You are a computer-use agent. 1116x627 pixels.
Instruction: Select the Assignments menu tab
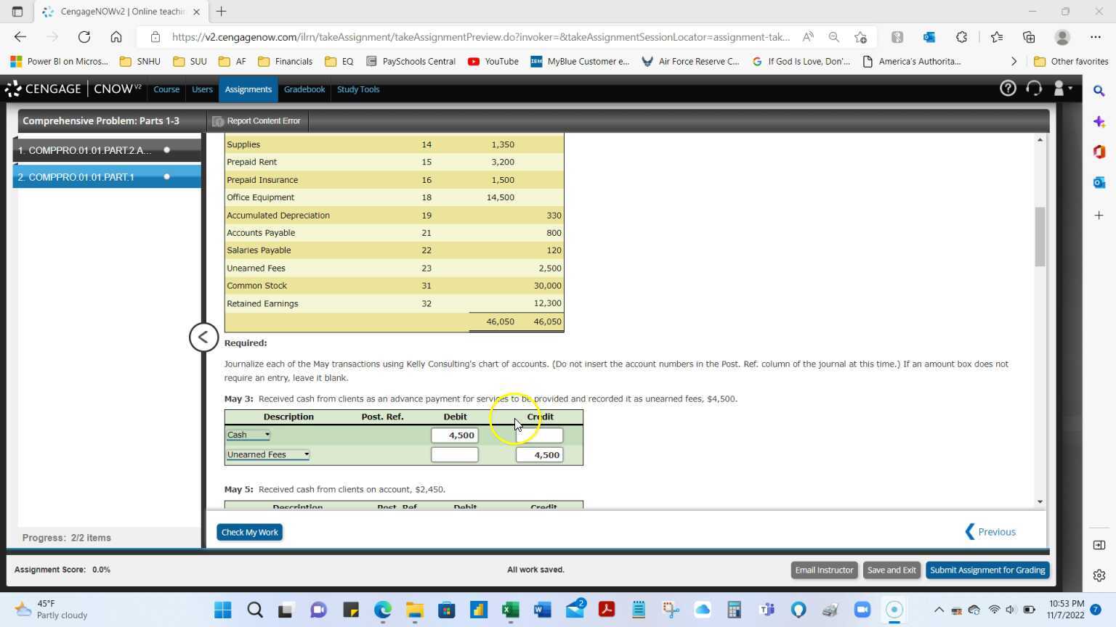coord(248,89)
